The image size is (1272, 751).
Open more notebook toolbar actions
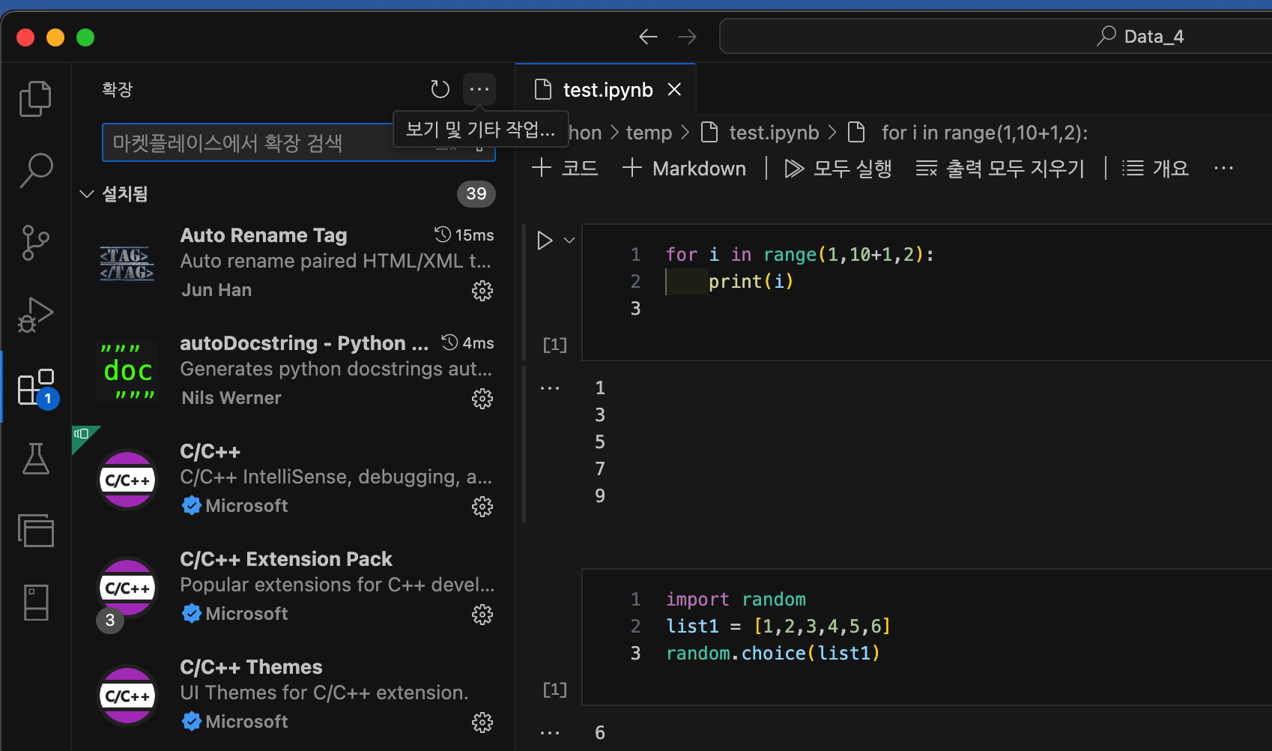pos(1223,169)
